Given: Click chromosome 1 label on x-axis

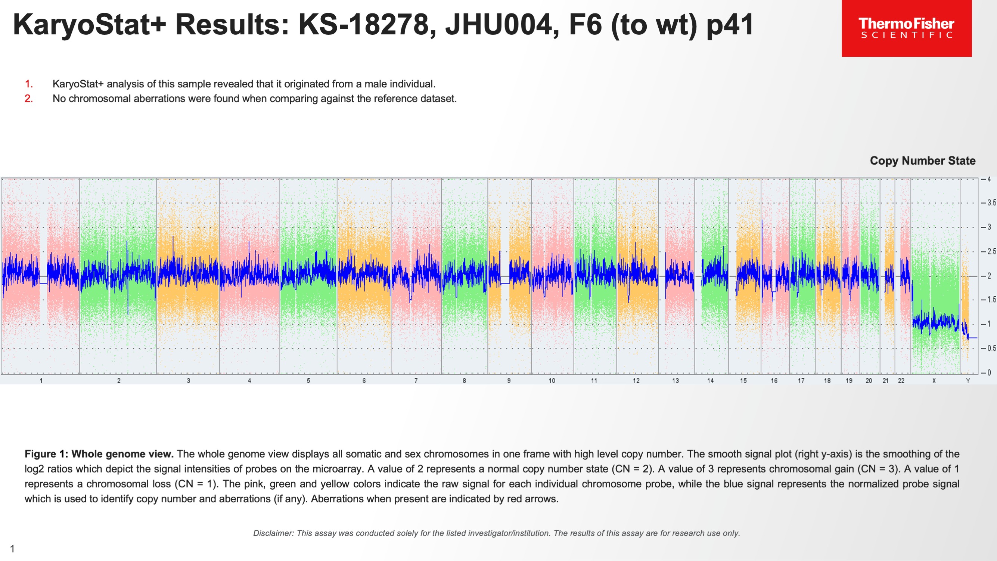Looking at the screenshot, I should click(x=41, y=381).
